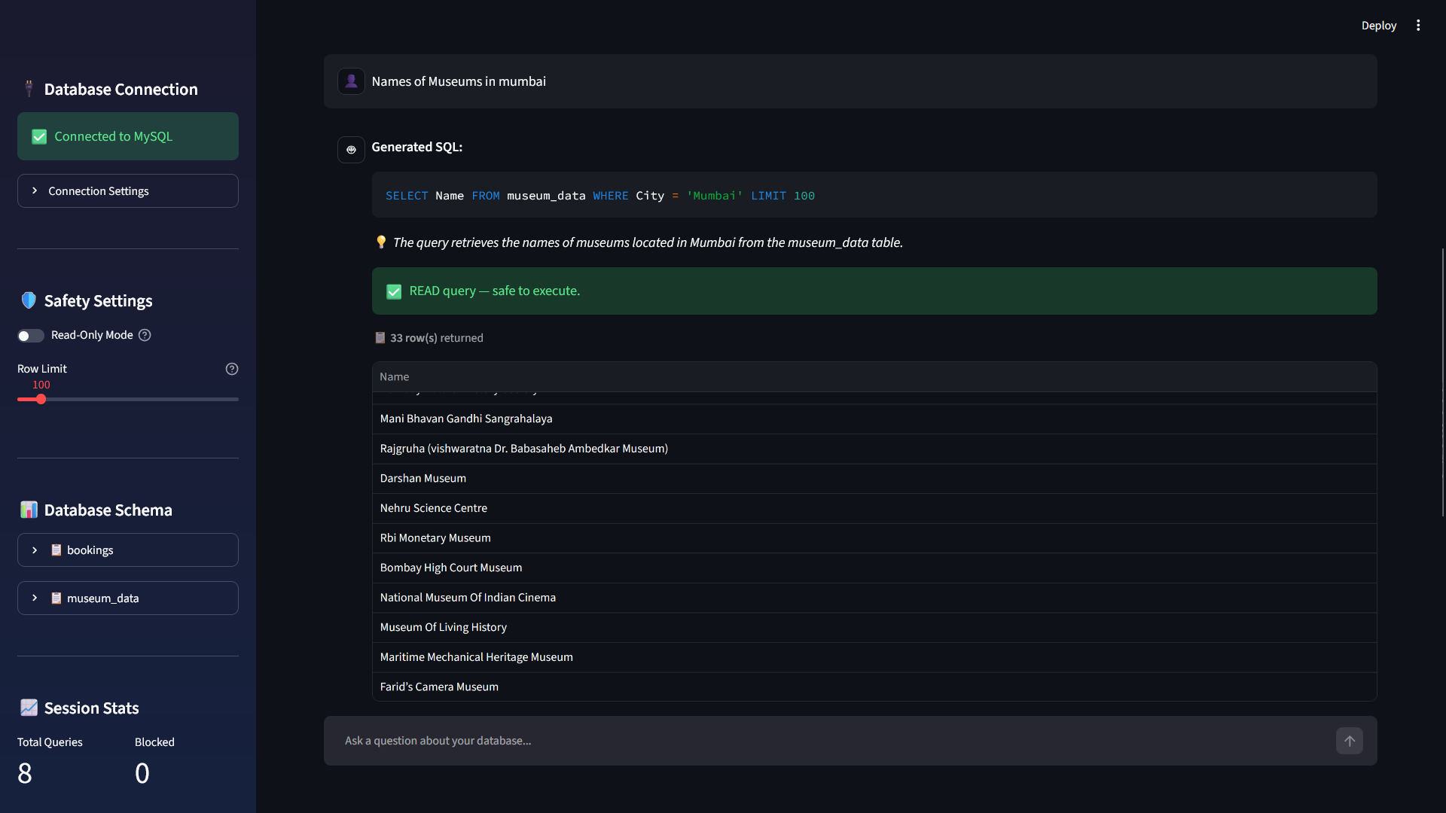Click the 'Generated SQL:' label

pyautogui.click(x=416, y=147)
